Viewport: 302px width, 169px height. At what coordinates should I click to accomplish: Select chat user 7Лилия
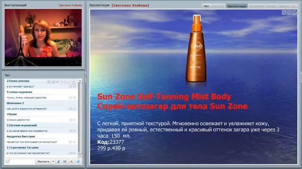[12, 114]
